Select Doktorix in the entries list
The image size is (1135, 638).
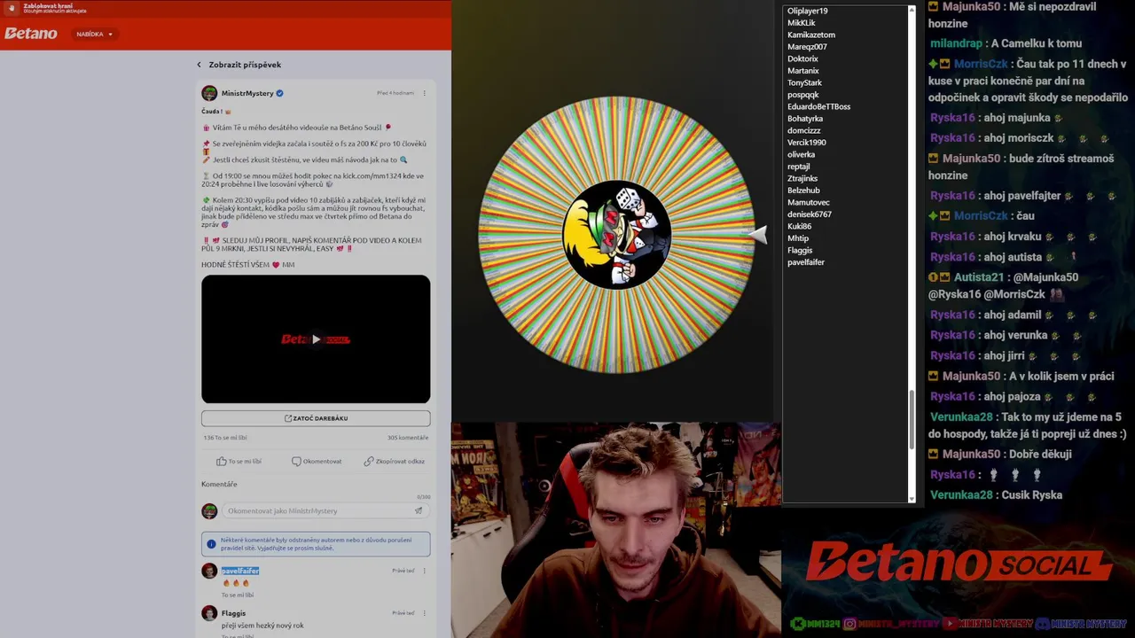click(x=802, y=58)
